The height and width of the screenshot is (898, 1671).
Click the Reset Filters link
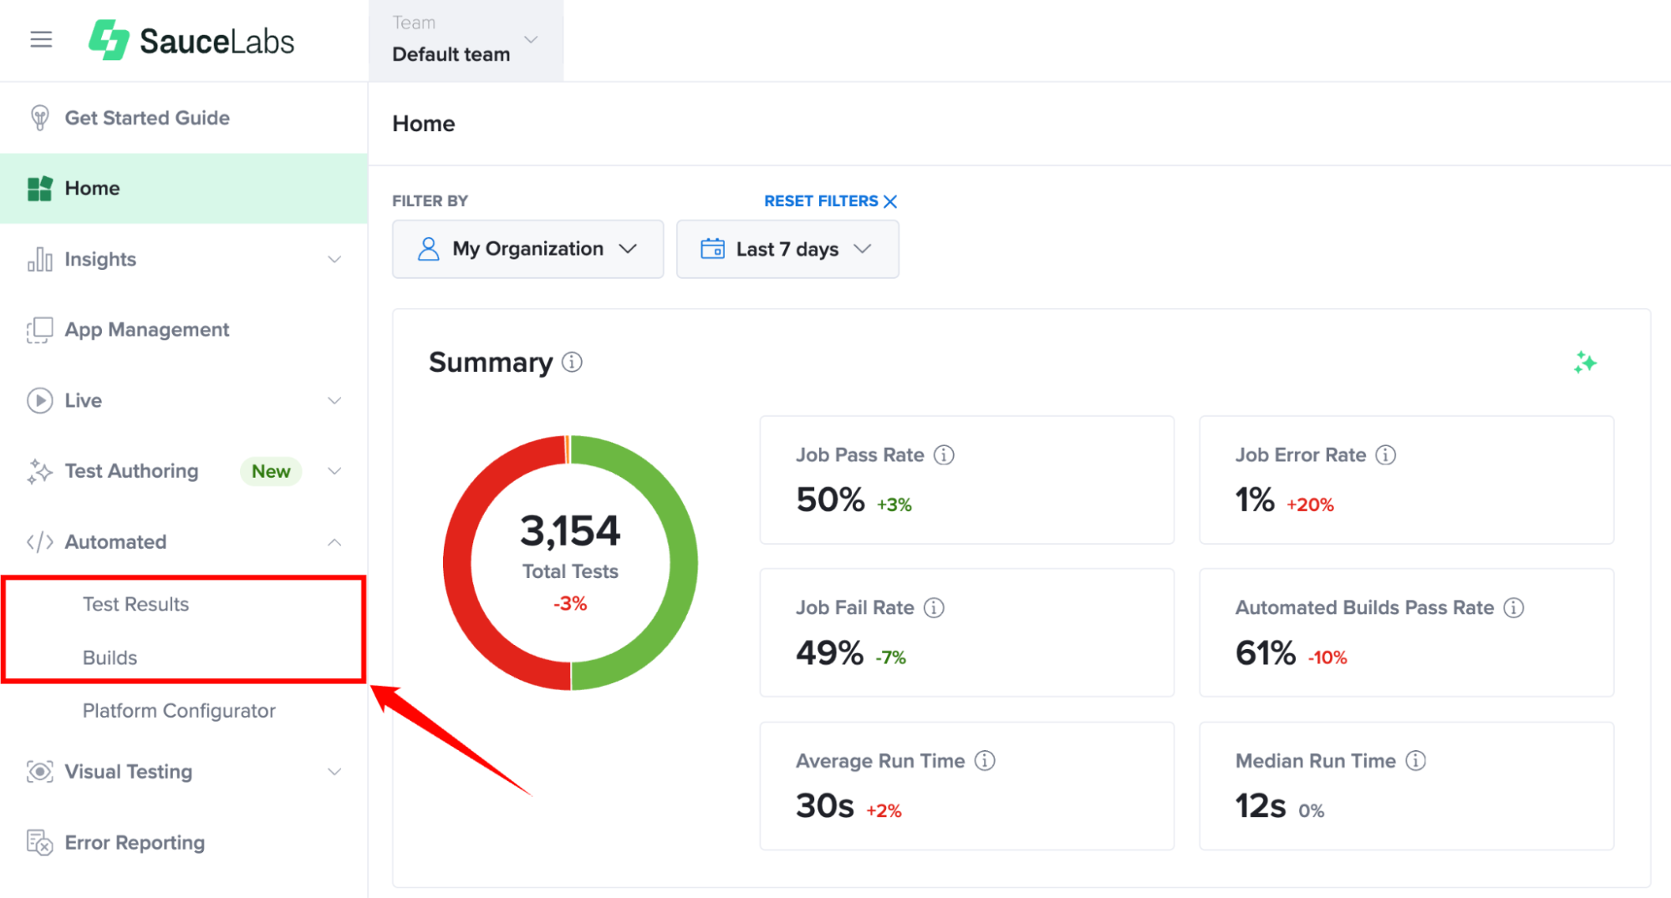pyautogui.click(x=830, y=201)
